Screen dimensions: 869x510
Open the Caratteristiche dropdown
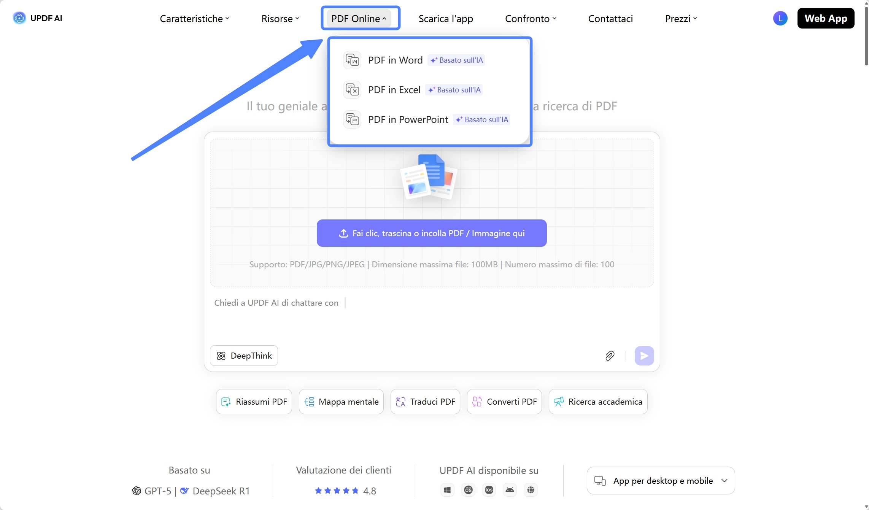coord(195,18)
